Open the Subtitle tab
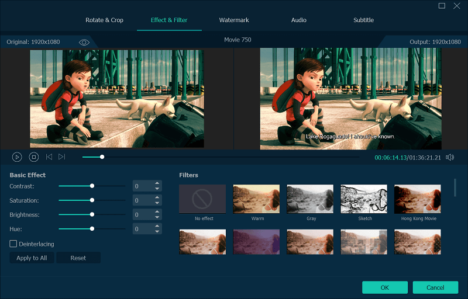Screen dimensions: 468x299 [363, 20]
